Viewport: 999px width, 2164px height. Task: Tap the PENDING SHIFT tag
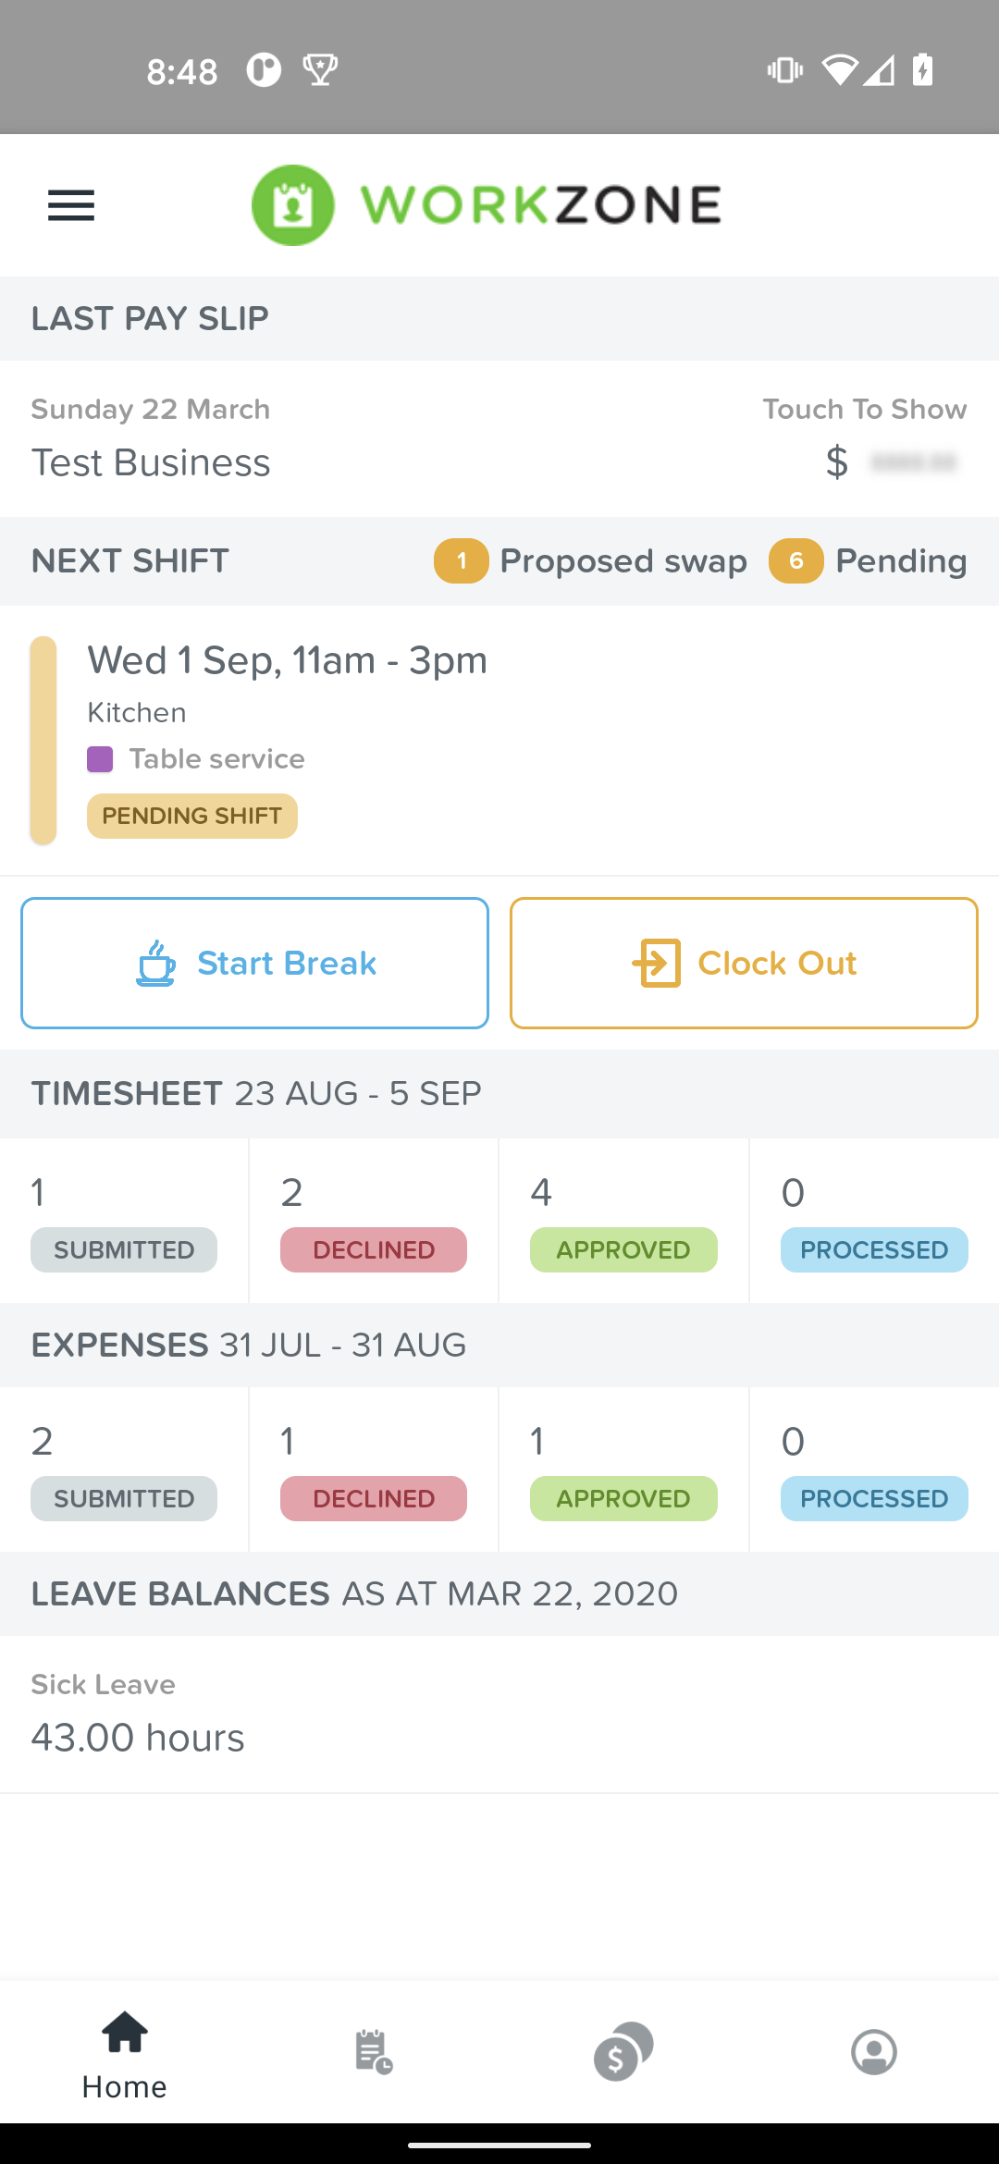192,816
